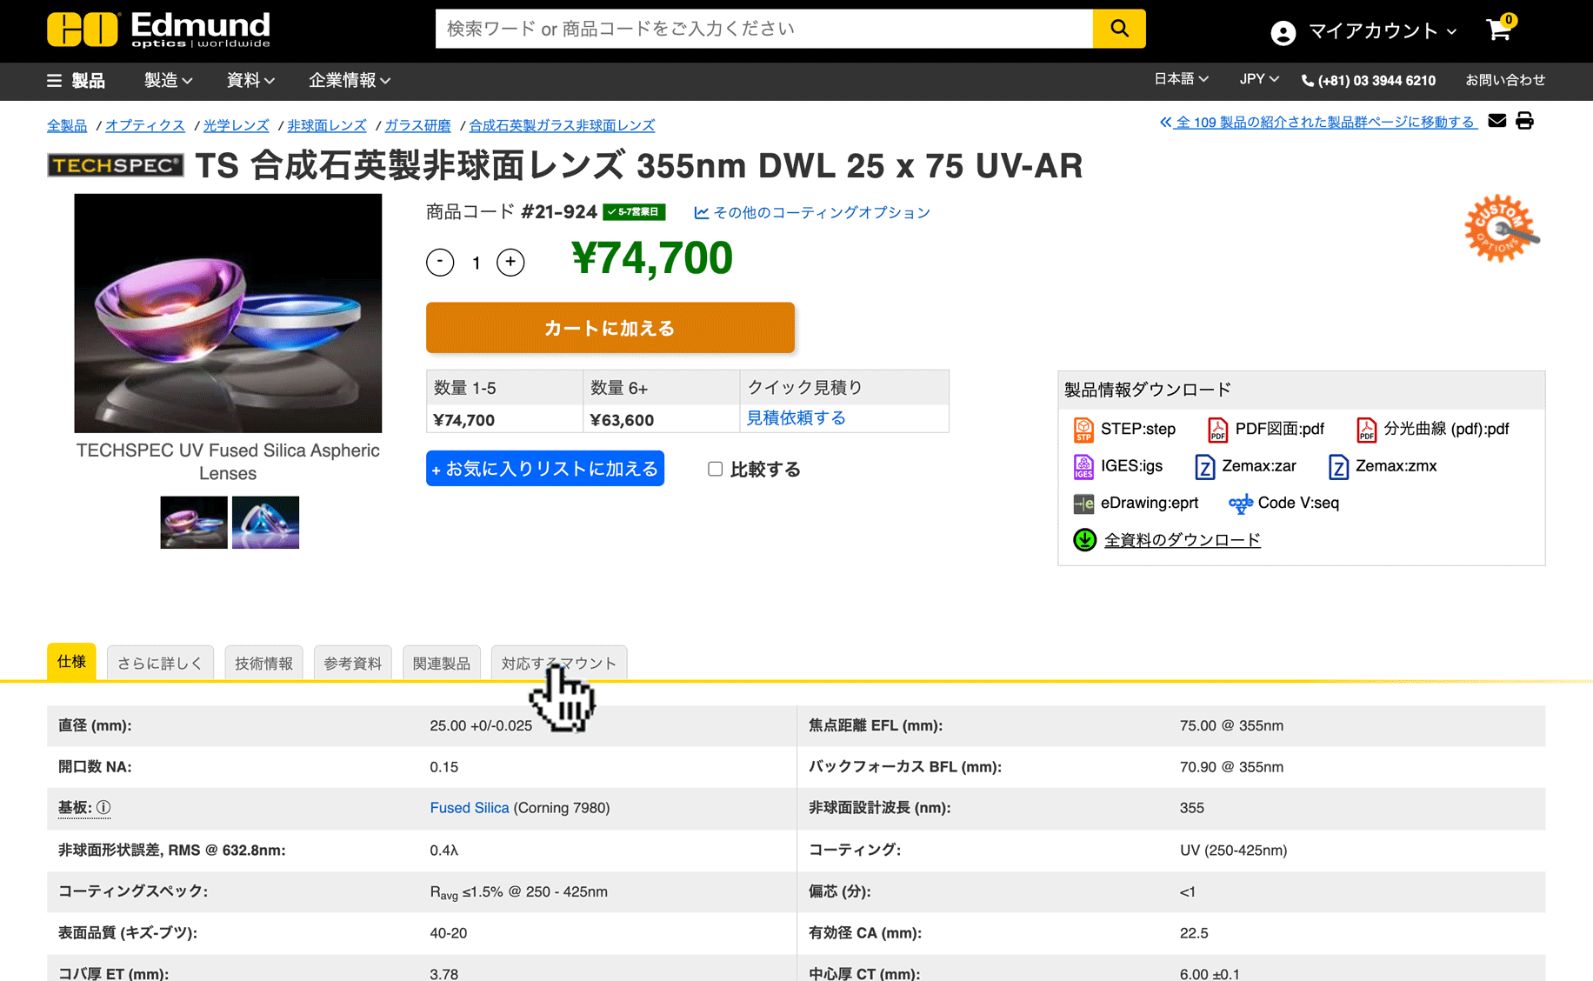Screen dimensions: 1593x981
Task: Download the STEP:step file
Action: [1124, 429]
